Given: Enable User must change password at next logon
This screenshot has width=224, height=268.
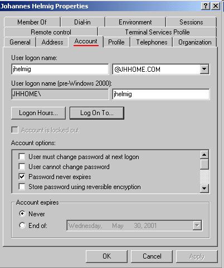Looking at the screenshot, I should point(22,157).
